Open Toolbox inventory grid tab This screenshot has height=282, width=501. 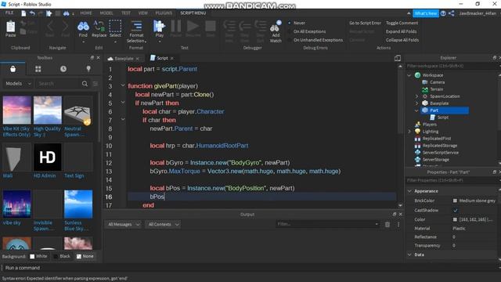point(38,69)
